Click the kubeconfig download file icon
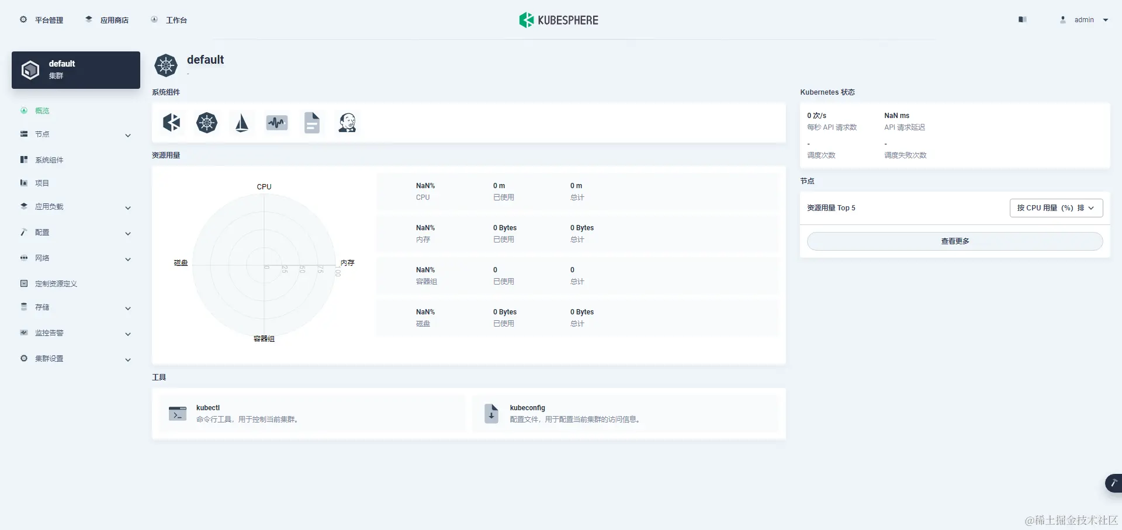 [x=491, y=413]
